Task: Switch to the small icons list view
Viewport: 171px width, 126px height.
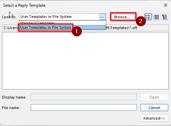Action: point(148,17)
